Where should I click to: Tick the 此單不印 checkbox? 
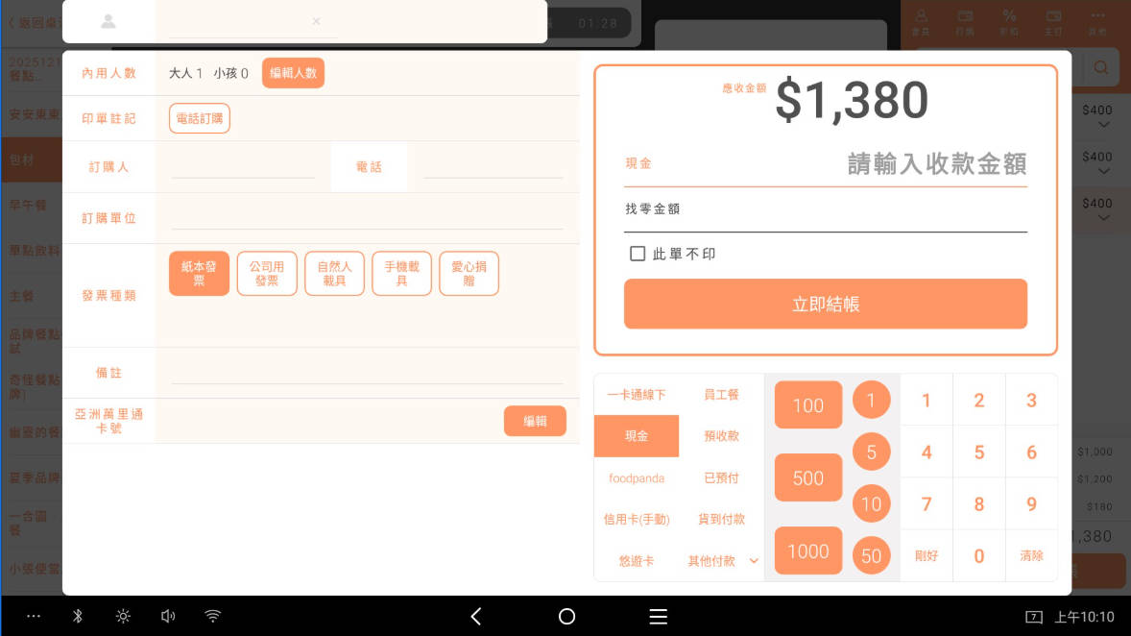(638, 254)
